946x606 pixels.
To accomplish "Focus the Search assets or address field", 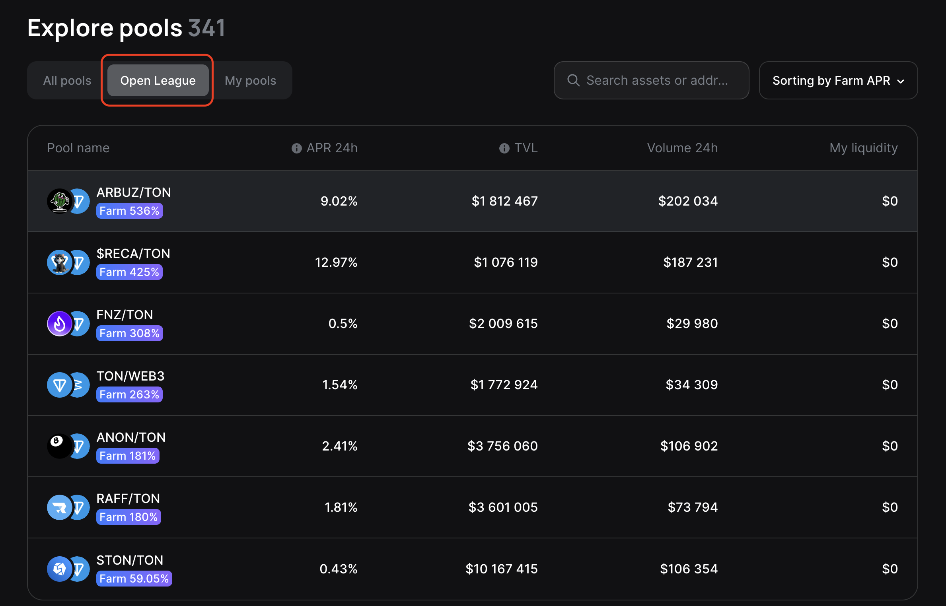I will pyautogui.click(x=657, y=80).
